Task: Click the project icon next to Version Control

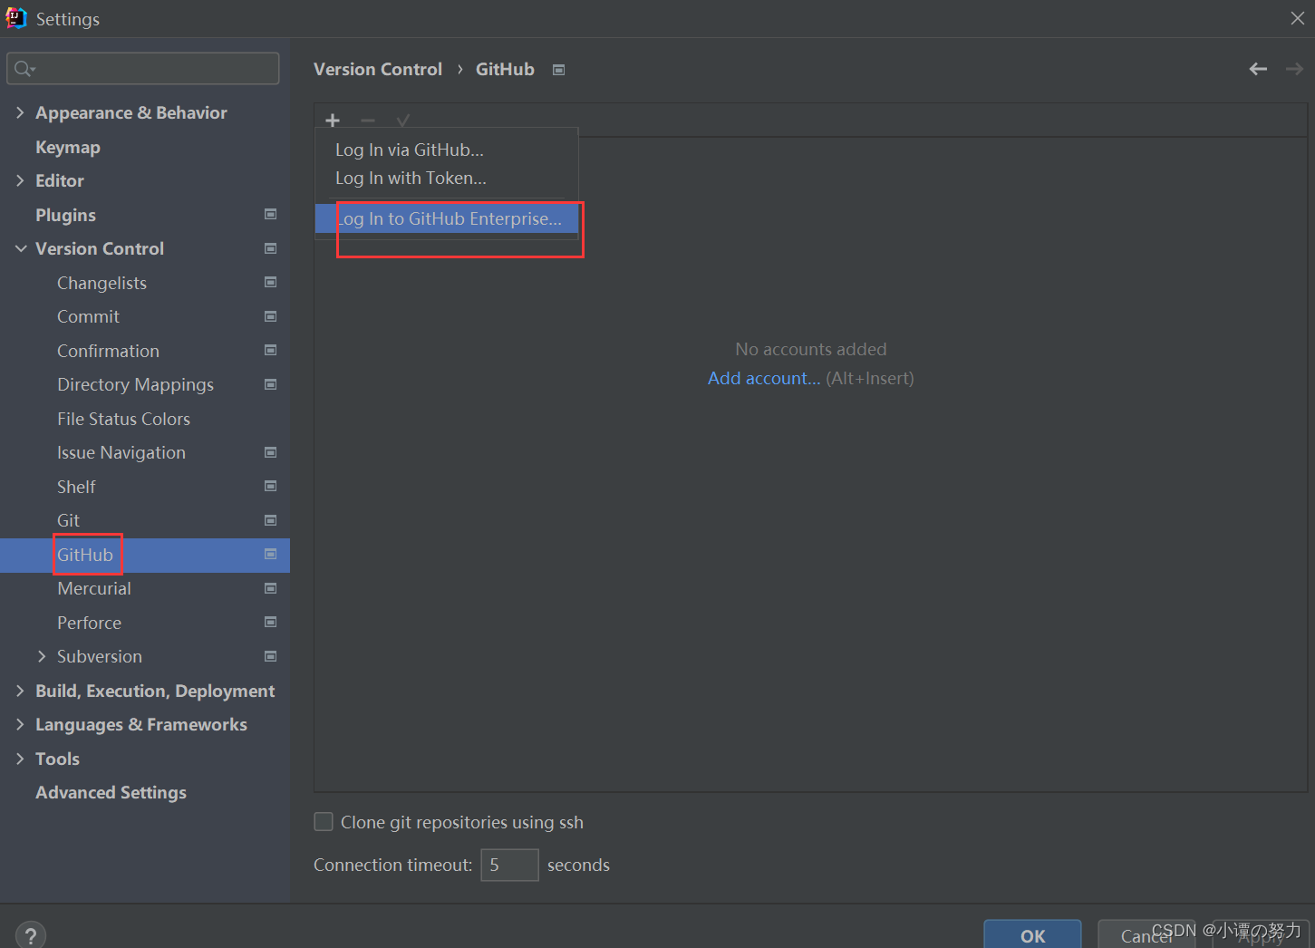Action: tap(270, 248)
